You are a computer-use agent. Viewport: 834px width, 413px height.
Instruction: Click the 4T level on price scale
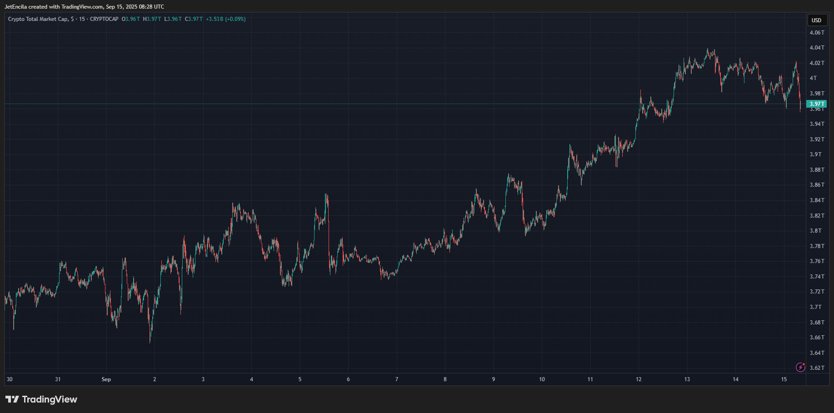click(x=814, y=78)
